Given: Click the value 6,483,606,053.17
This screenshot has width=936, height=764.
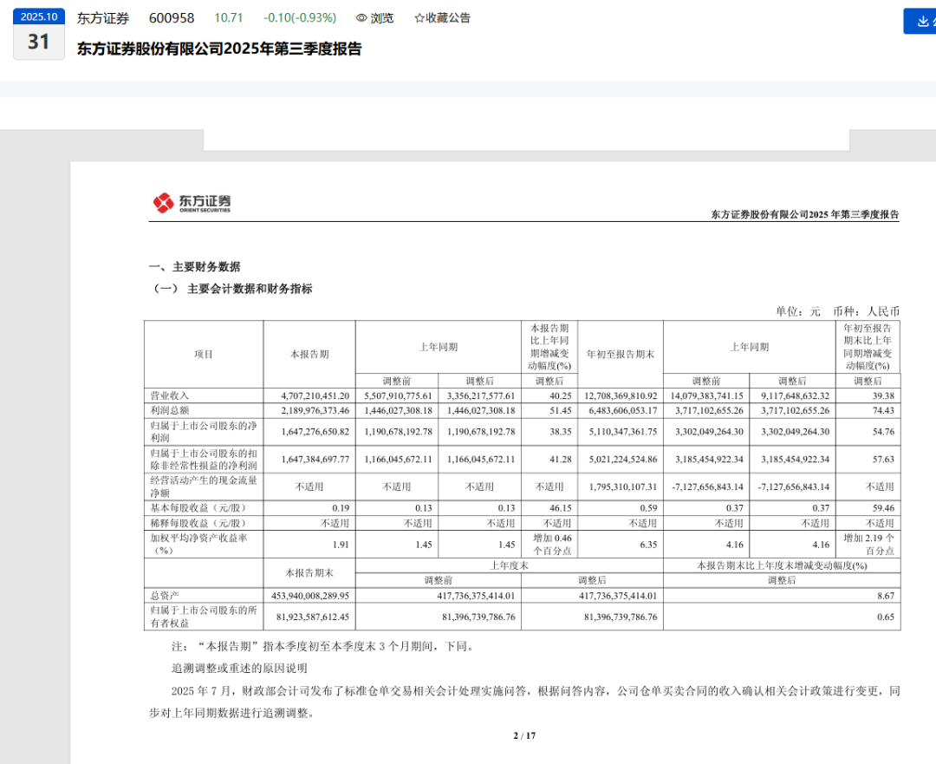Looking at the screenshot, I should tap(622, 410).
